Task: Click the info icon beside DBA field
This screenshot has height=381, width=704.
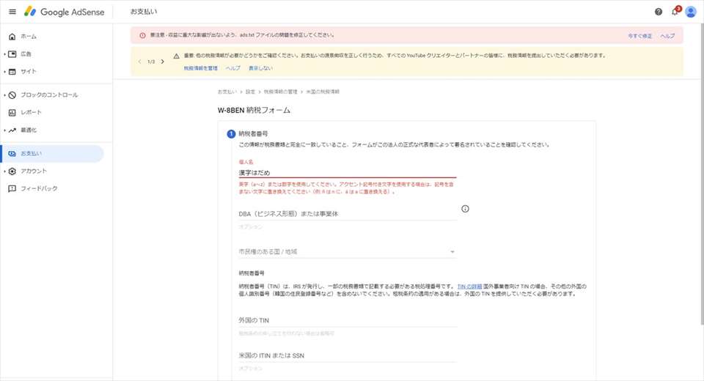Action: coord(465,209)
